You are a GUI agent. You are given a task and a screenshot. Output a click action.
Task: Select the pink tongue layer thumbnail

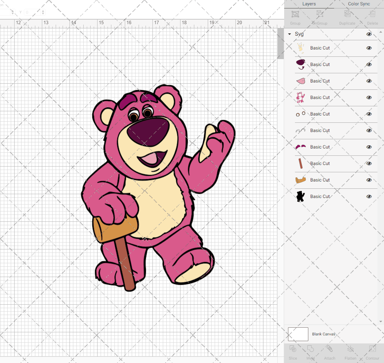tap(301, 81)
